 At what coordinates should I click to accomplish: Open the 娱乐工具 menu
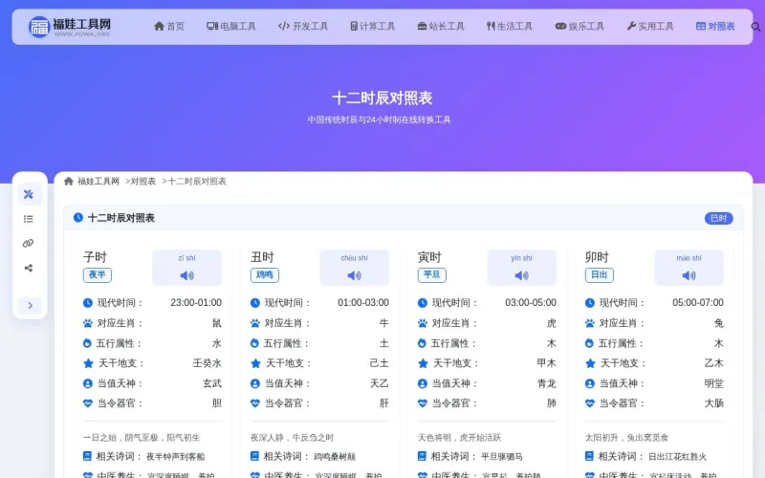pyautogui.click(x=579, y=27)
